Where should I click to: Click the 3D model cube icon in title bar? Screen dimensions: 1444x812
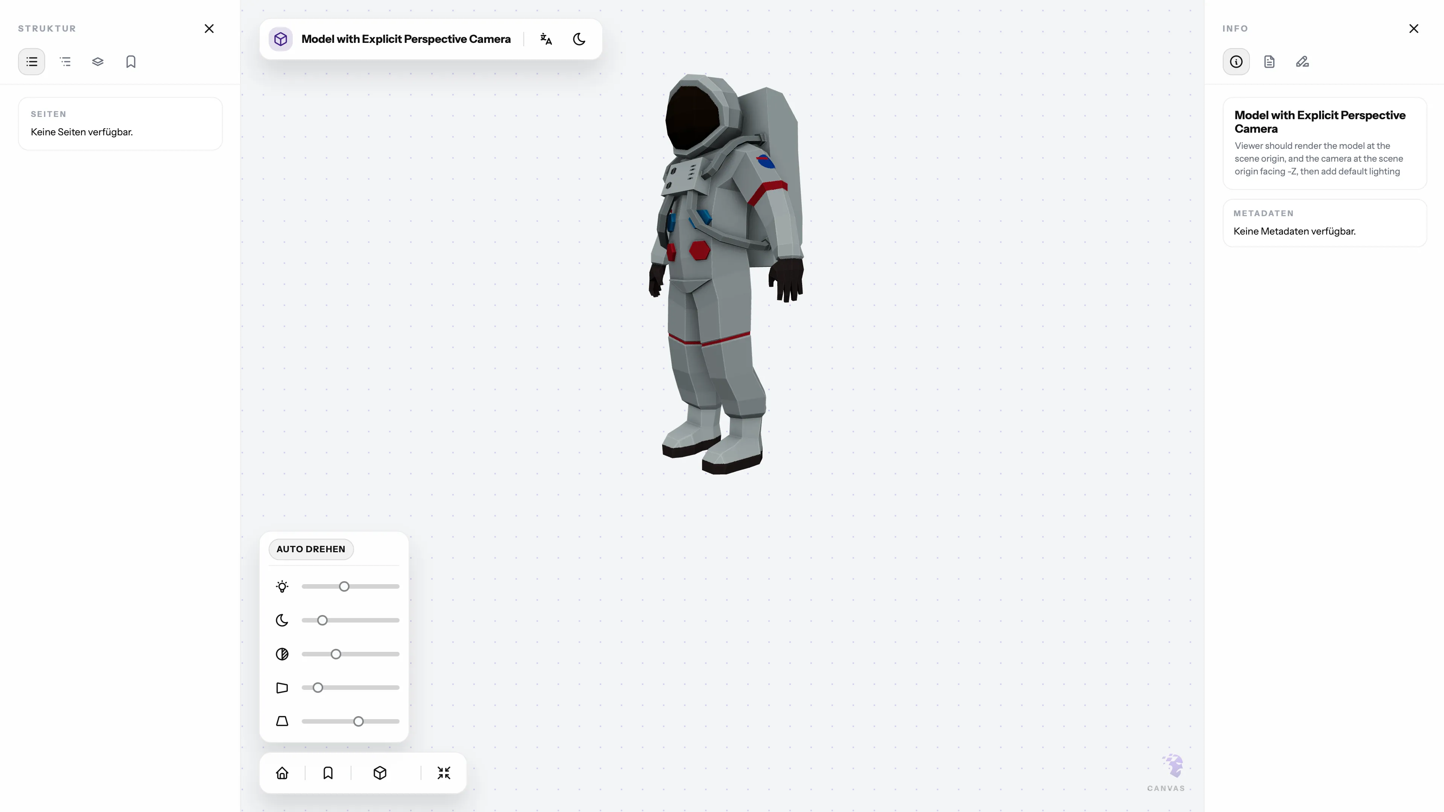[x=281, y=39]
